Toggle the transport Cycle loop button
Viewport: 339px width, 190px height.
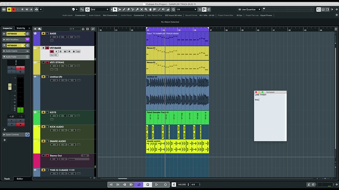[139, 184]
